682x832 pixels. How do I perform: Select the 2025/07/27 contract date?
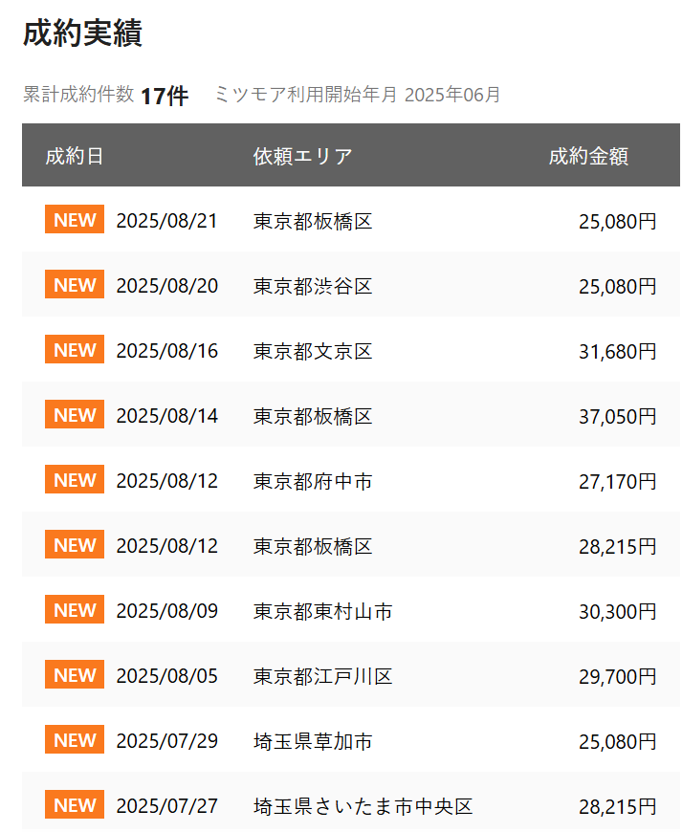(x=166, y=806)
